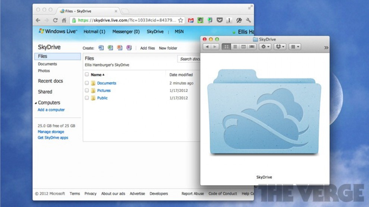This screenshot has width=369, height=207.
Task: Open the Pictures folder link
Action: (104, 90)
